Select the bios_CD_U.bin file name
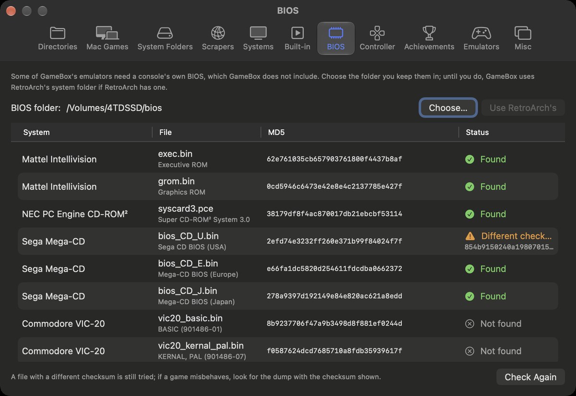Screen dimensions: 576x396 (x=188, y=236)
